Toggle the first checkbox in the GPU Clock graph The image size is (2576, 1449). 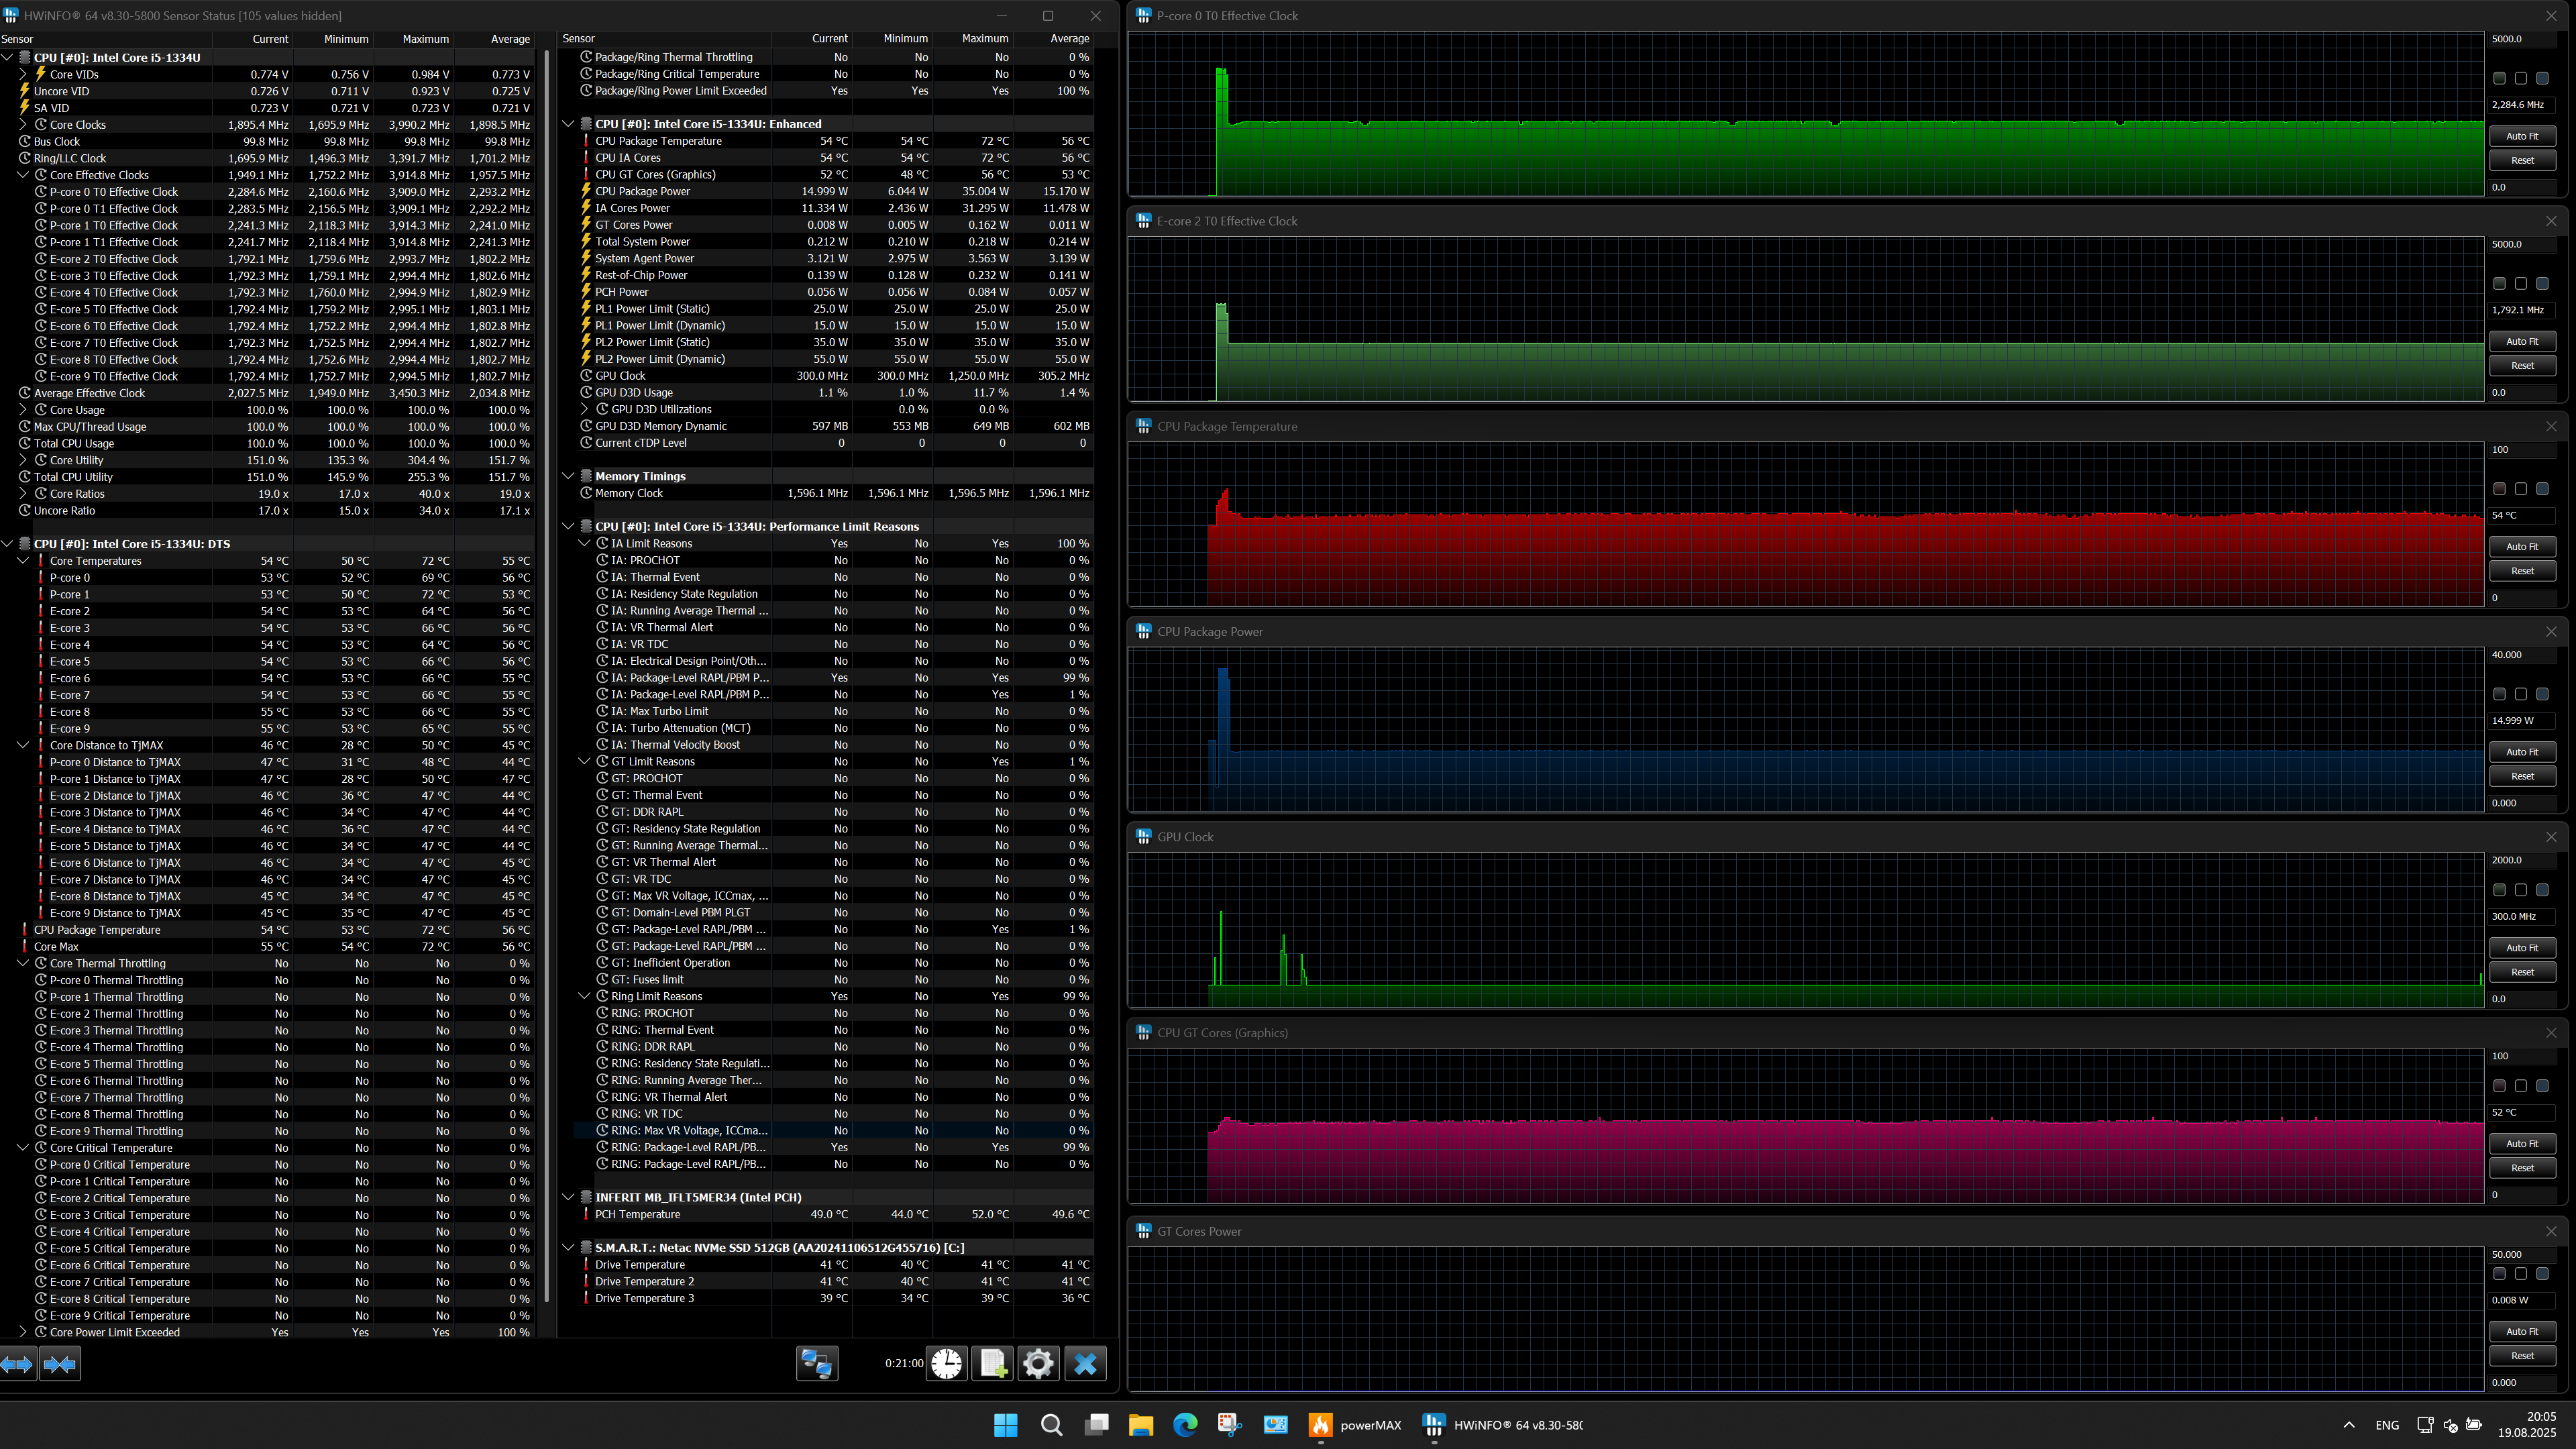pos(2499,890)
